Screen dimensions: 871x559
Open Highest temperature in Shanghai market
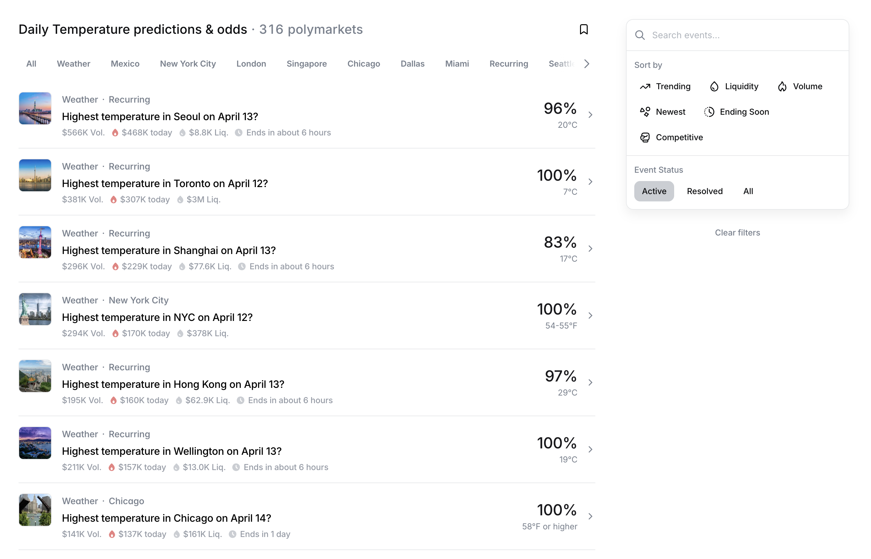click(168, 250)
